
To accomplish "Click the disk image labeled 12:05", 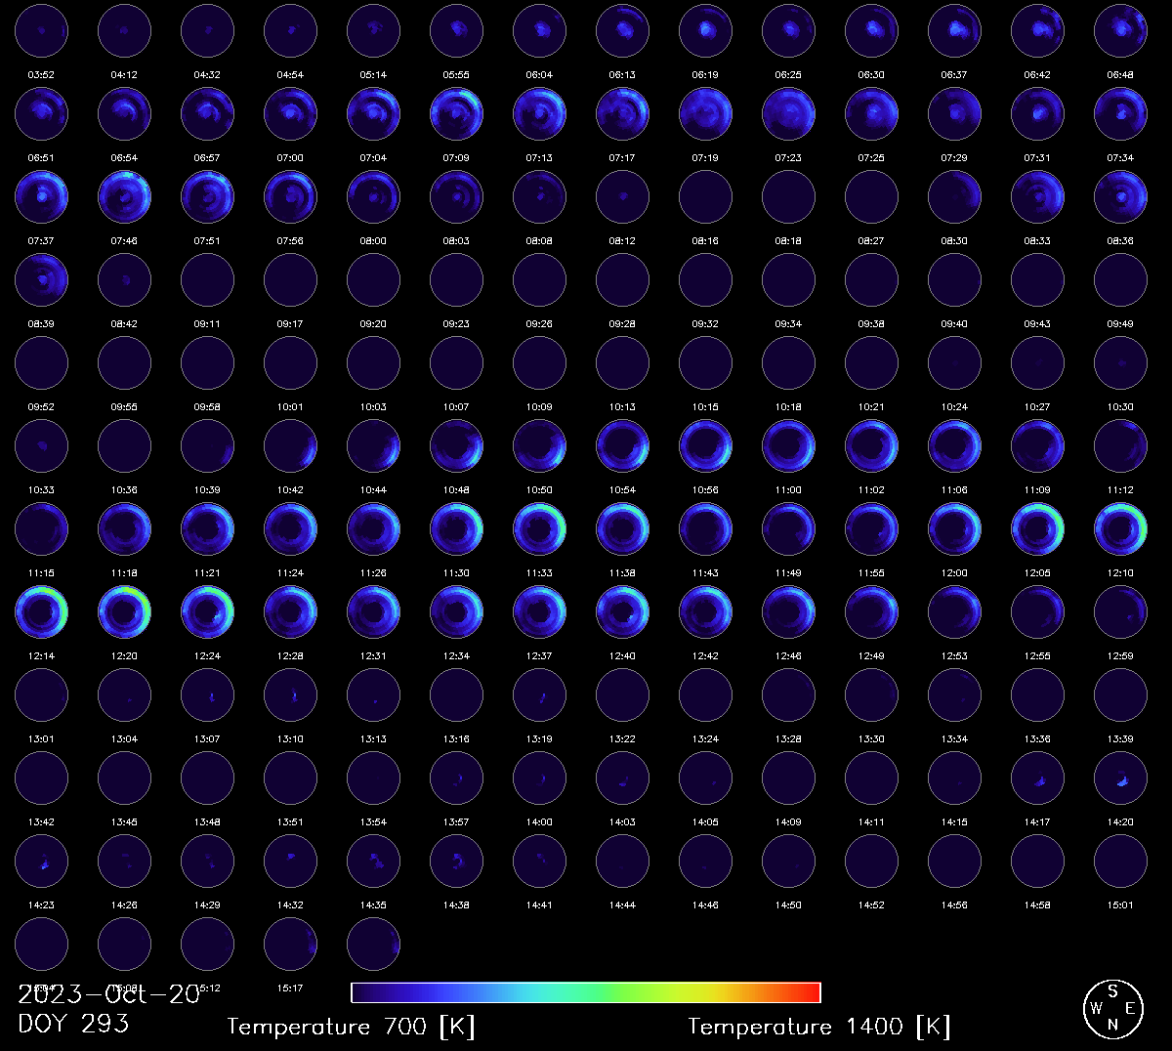I will click(x=1037, y=528).
